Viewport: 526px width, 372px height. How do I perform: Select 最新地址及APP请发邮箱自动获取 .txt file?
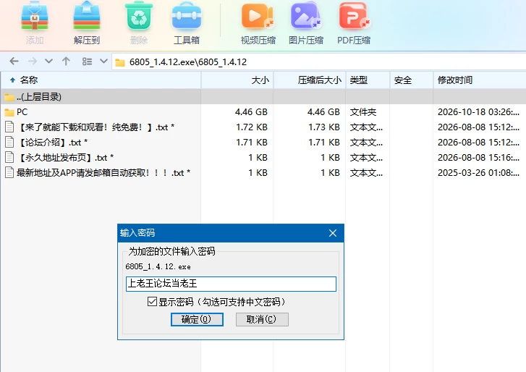click(263, 172)
